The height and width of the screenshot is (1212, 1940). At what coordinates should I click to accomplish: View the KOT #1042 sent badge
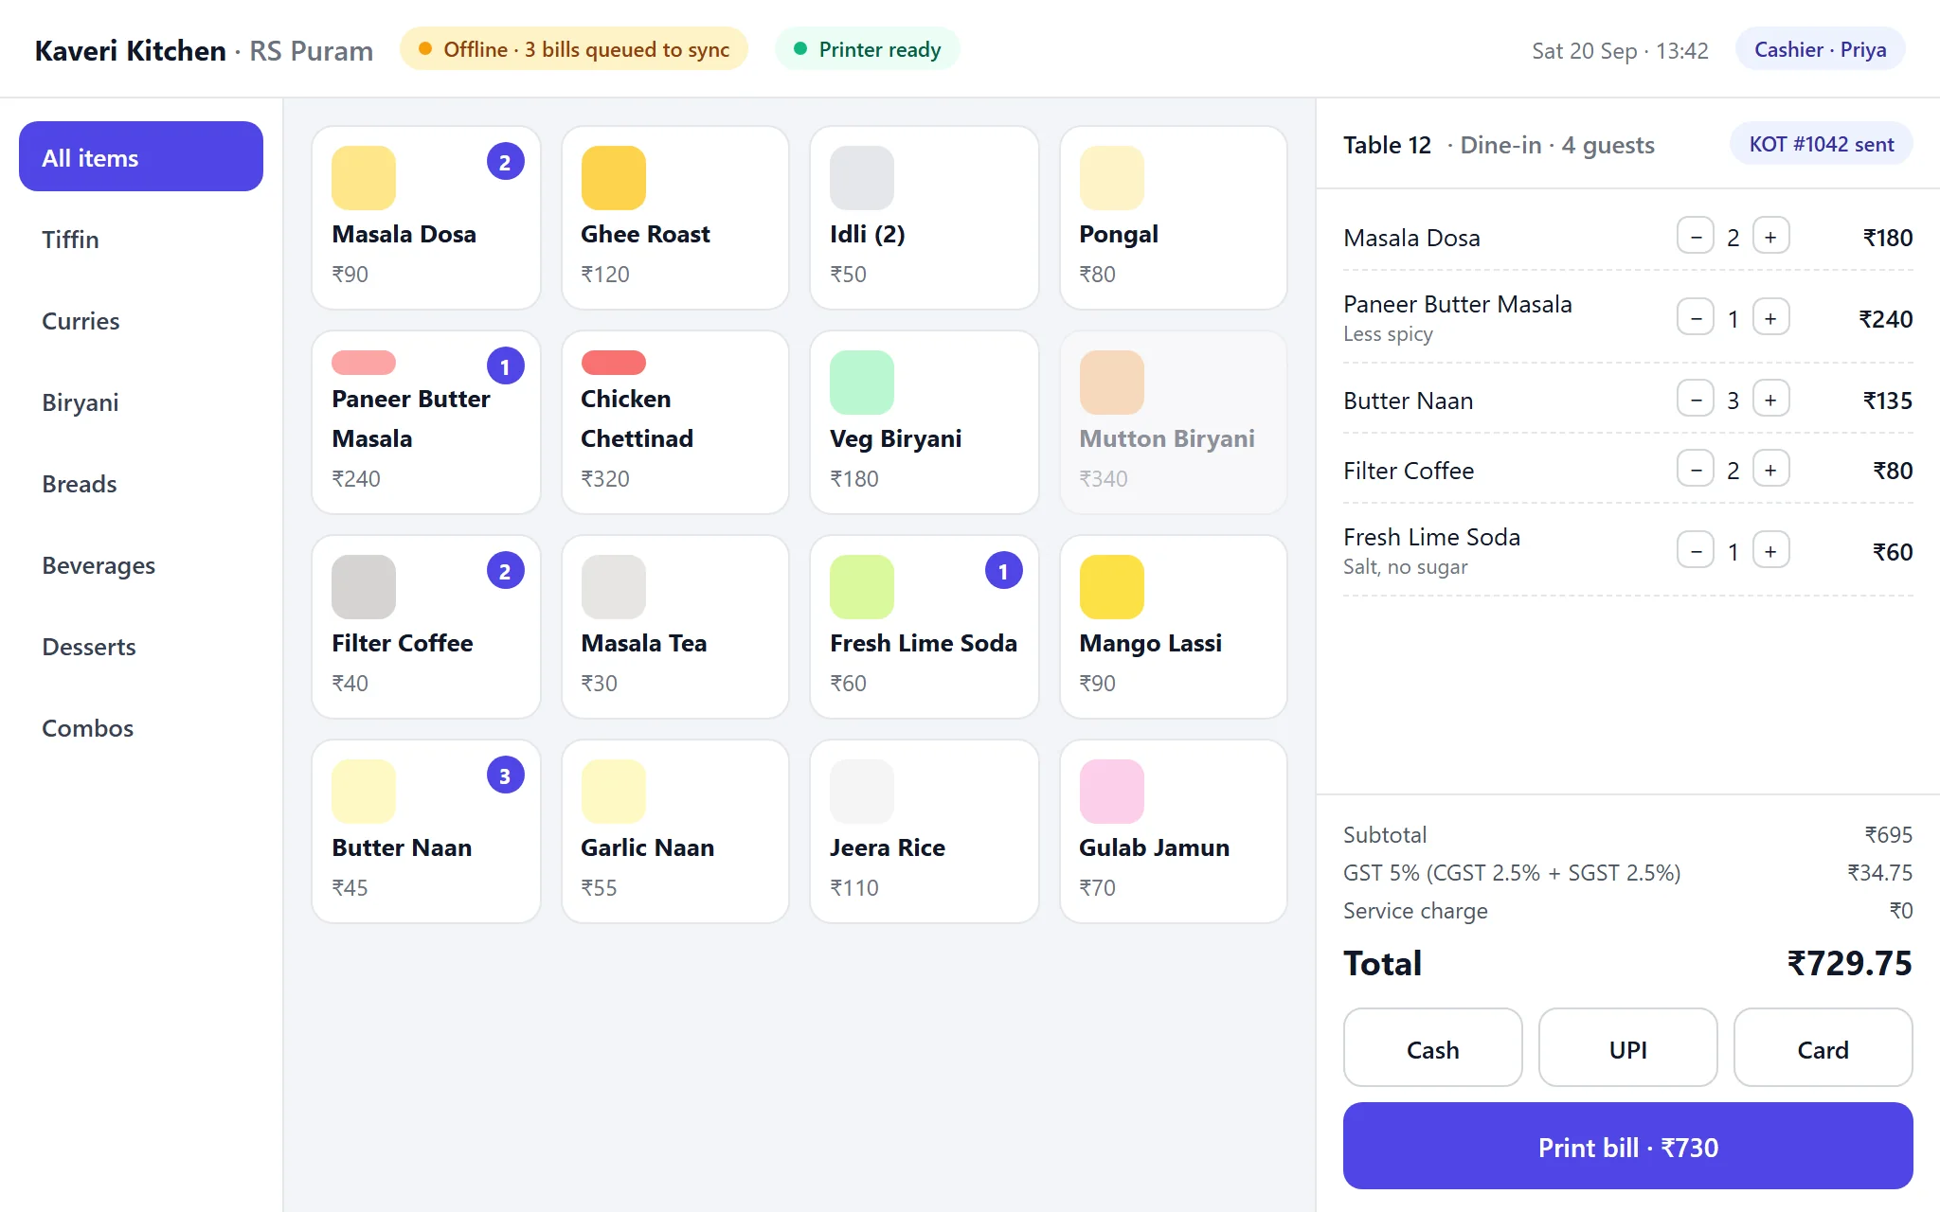(x=1821, y=144)
